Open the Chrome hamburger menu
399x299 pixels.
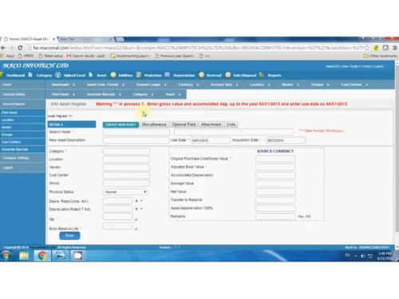coord(395,48)
